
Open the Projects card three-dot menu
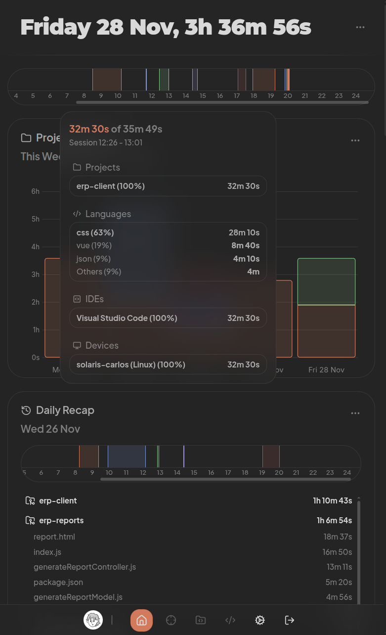(x=355, y=140)
